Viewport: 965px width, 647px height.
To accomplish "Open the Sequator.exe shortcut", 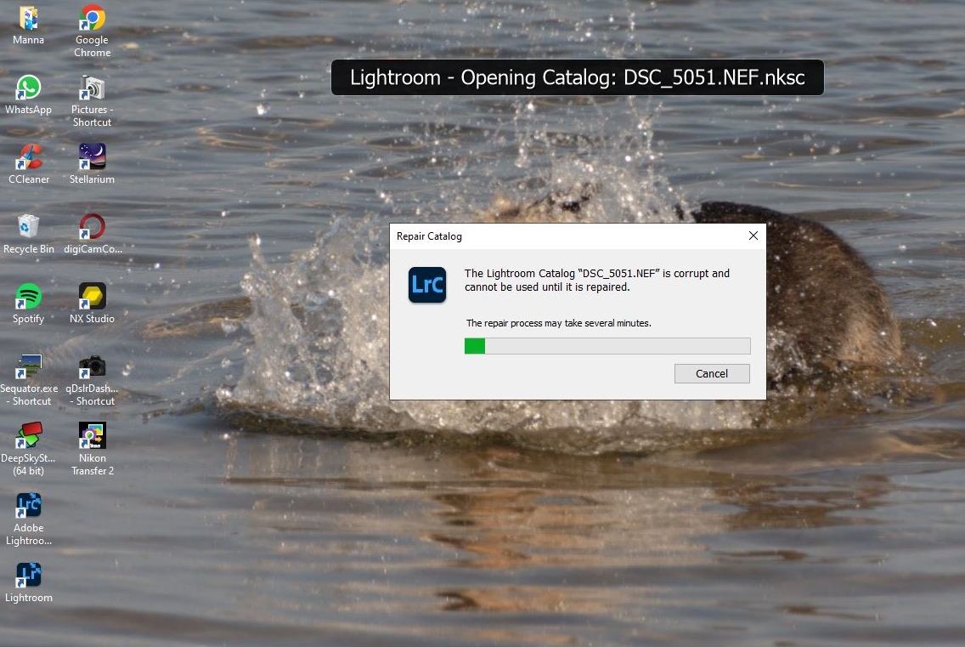I will 28,367.
